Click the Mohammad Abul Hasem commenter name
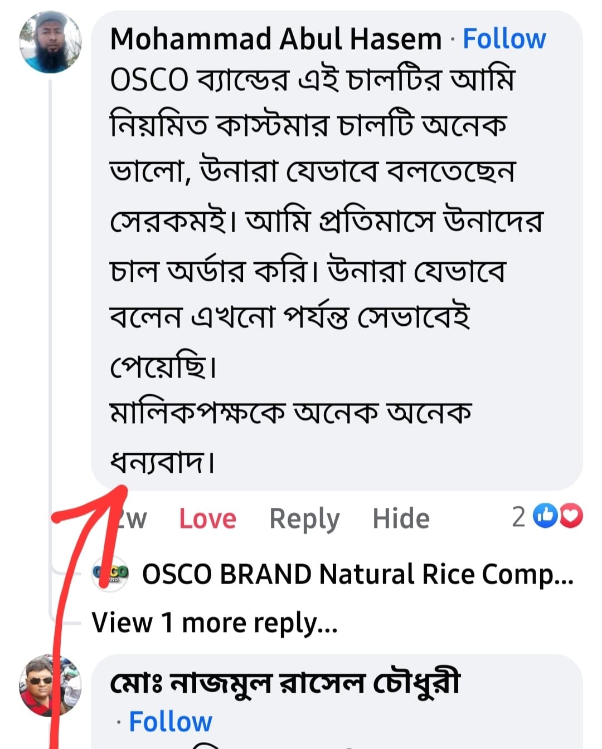 (276, 40)
